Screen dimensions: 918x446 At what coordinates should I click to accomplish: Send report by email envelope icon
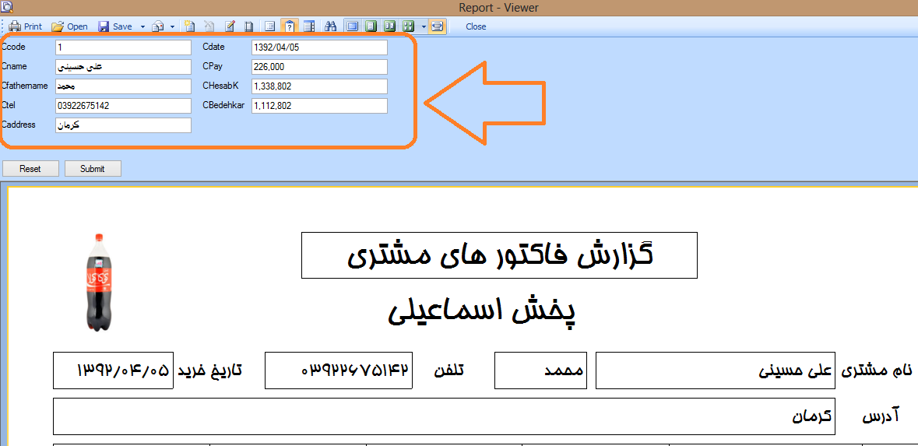point(158,26)
